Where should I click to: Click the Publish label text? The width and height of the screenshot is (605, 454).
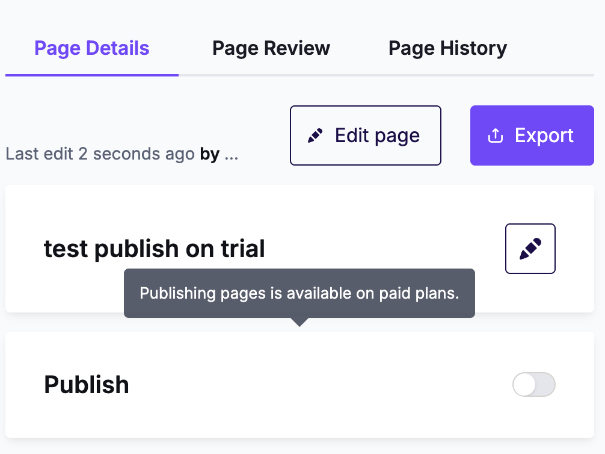pos(86,384)
